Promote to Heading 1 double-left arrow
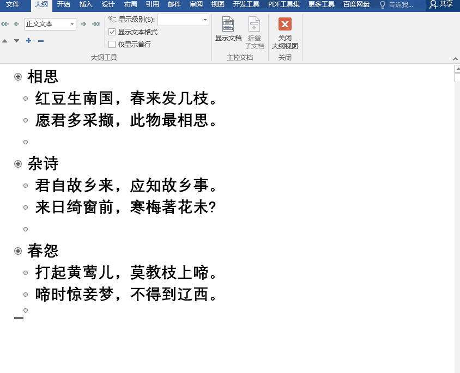 click(5, 24)
